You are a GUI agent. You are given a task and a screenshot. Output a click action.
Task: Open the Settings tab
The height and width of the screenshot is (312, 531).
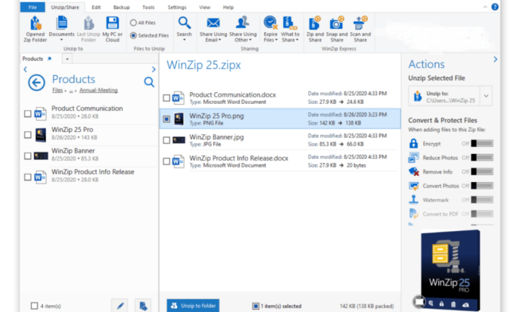point(177,7)
